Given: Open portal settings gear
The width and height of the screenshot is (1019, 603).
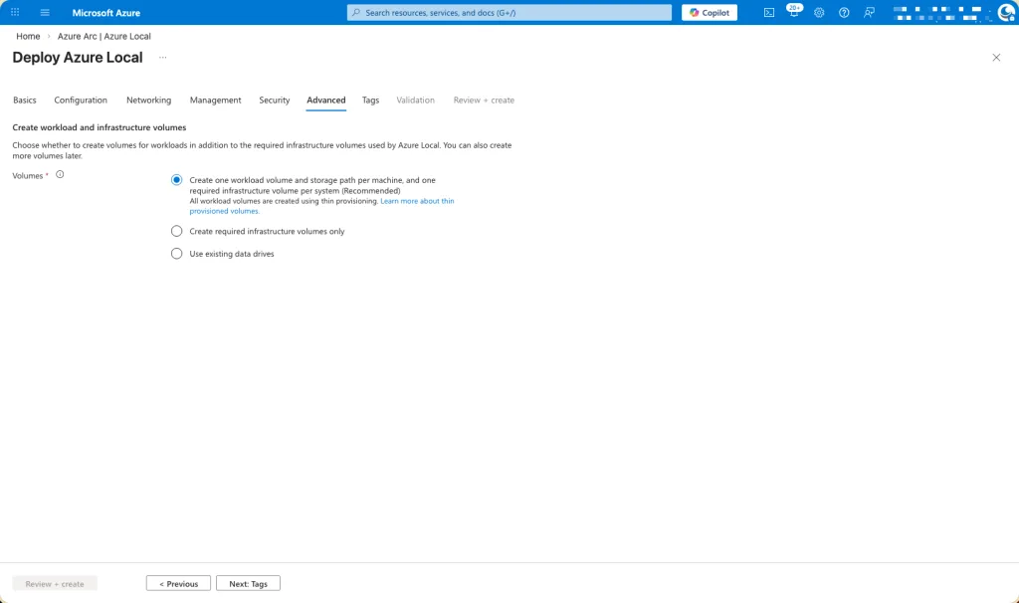Looking at the screenshot, I should click(x=819, y=12).
